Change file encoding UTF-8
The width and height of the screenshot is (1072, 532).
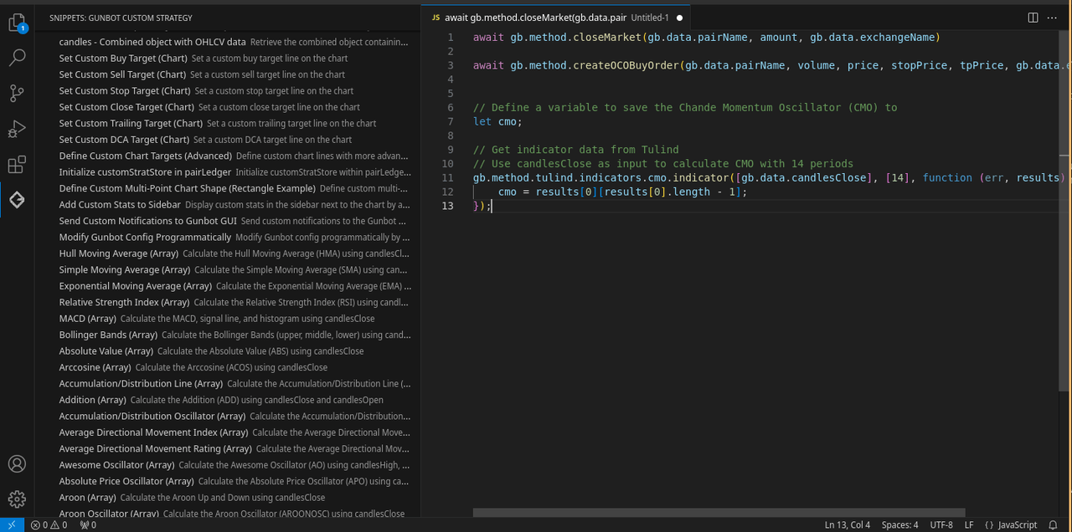tap(941, 524)
